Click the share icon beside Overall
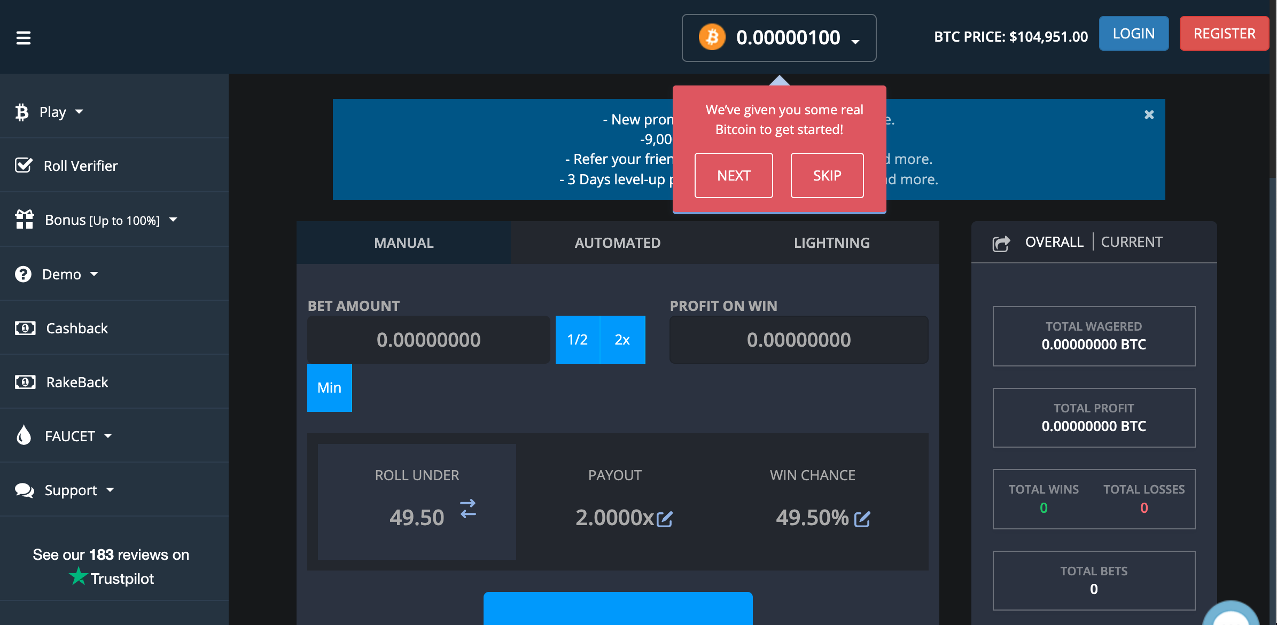This screenshot has width=1277, height=625. point(1001,244)
